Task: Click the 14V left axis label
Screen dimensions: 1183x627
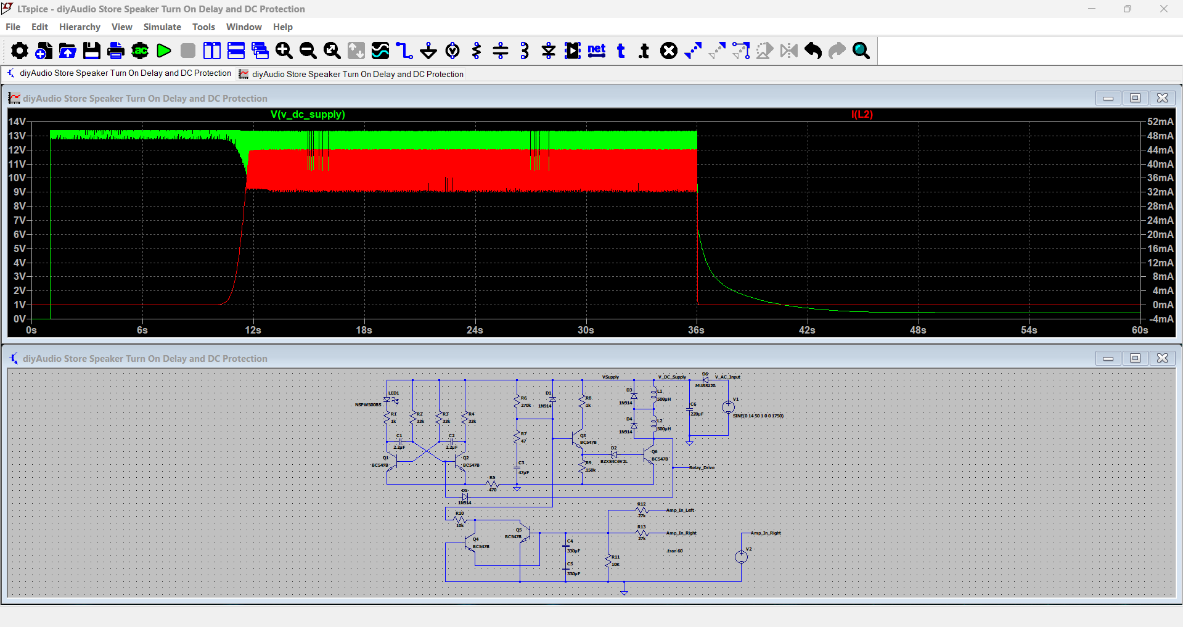Action: [17, 122]
